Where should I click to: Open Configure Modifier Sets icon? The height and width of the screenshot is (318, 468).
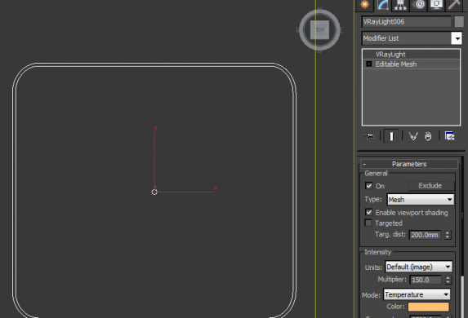click(449, 136)
